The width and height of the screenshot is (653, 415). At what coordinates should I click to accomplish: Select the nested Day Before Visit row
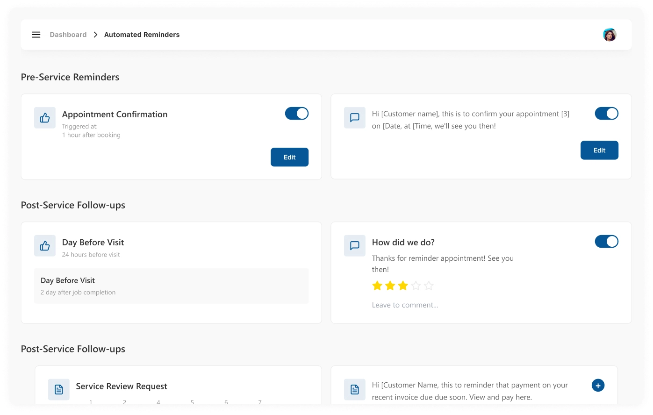pos(171,286)
